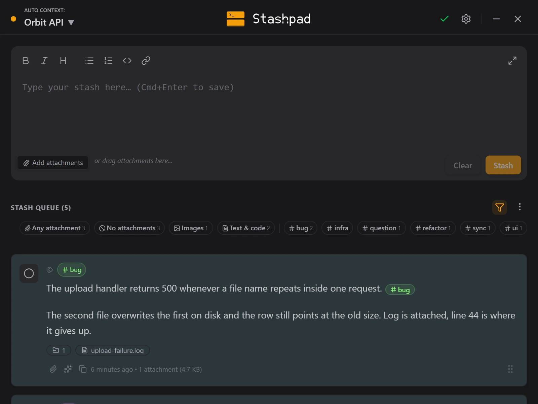Click the green sync checkmark icon
Screen dimensions: 538x404
point(445,19)
